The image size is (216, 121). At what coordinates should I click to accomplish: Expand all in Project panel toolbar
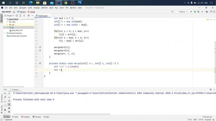tap(20, 16)
